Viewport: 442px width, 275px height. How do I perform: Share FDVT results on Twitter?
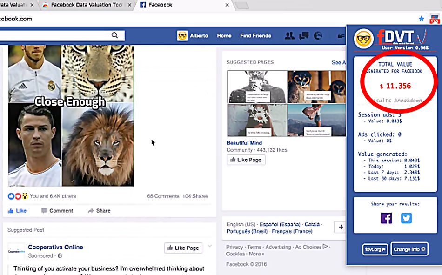[406, 218]
